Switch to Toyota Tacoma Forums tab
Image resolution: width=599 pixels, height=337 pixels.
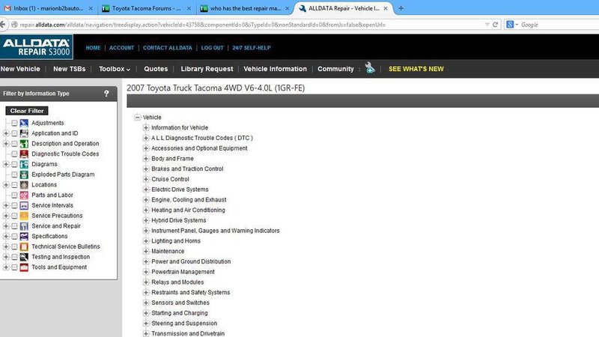pos(146,8)
